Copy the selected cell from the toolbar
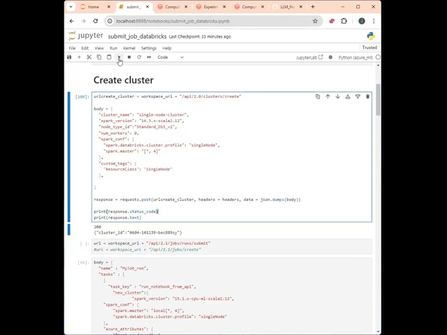The image size is (447, 335). tap(99, 57)
